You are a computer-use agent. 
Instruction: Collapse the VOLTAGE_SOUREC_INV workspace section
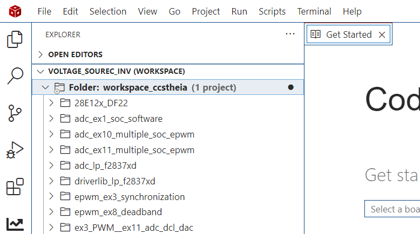coord(40,71)
